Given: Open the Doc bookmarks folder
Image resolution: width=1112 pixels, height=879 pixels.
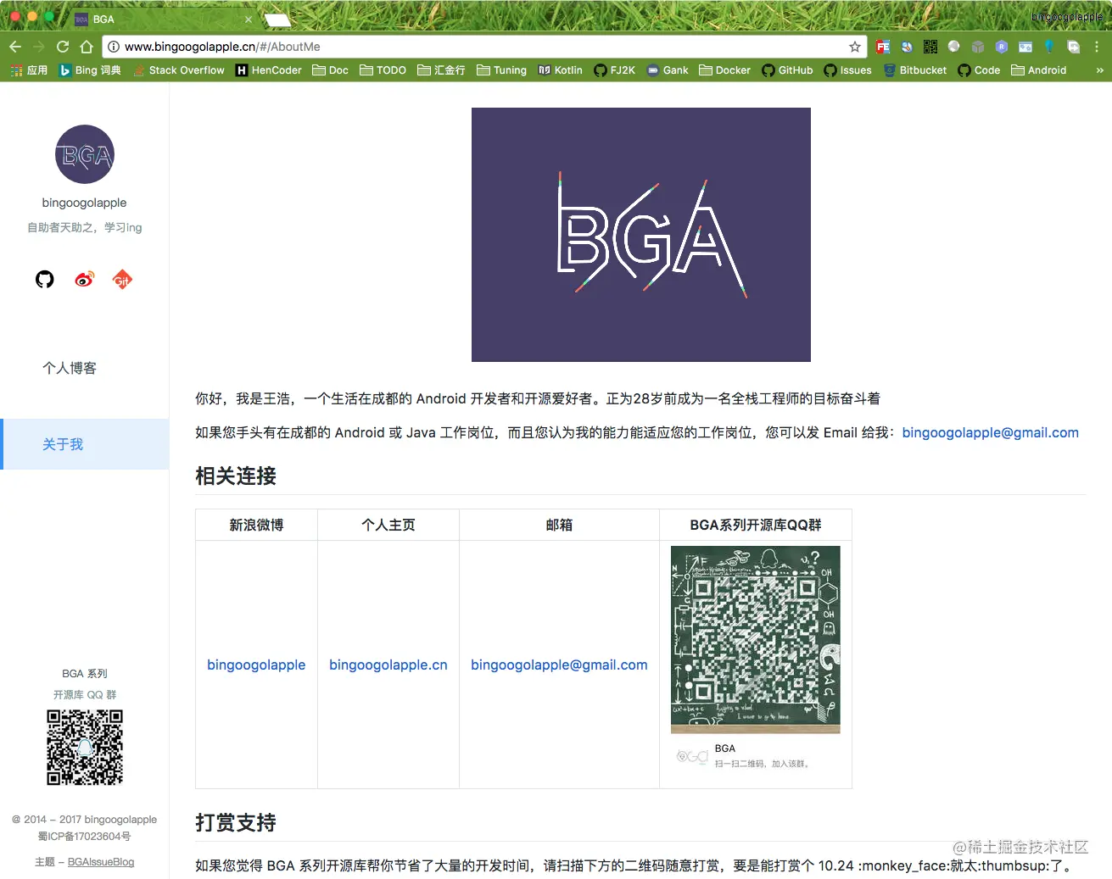Looking at the screenshot, I should 330,70.
